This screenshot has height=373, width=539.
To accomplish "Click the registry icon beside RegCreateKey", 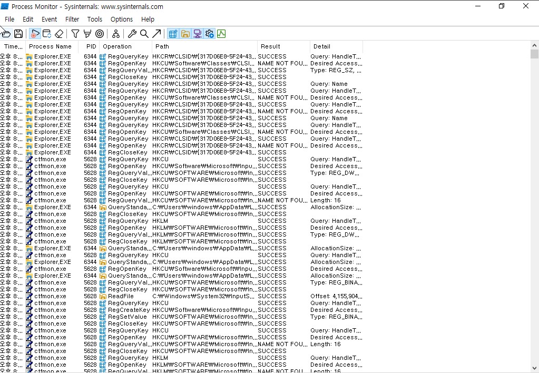I will click(x=103, y=310).
